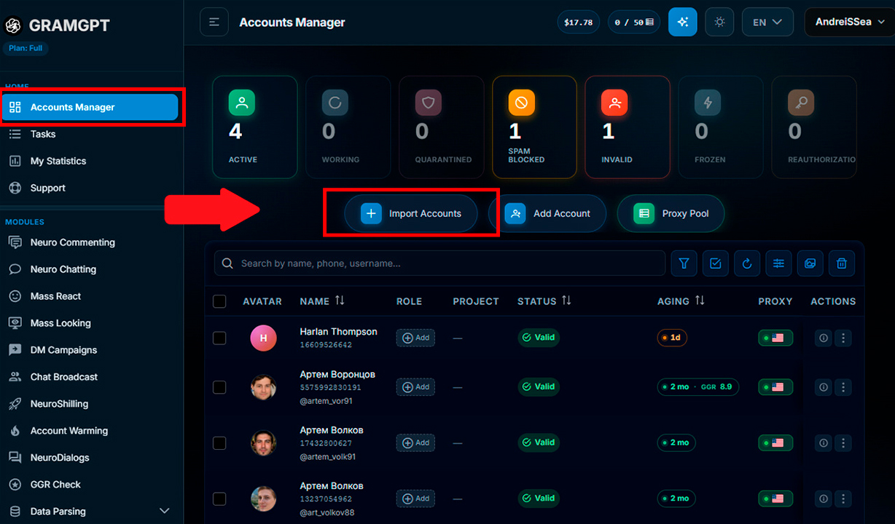
Task: Show info for Harlan Thompson account
Action: (823, 338)
